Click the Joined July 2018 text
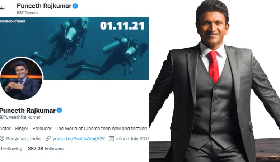 [132, 139]
